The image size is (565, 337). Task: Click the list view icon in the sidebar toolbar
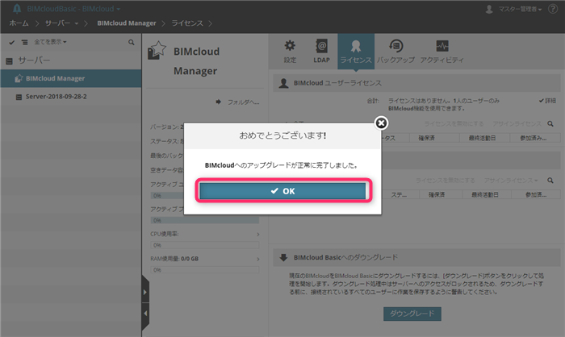[24, 42]
